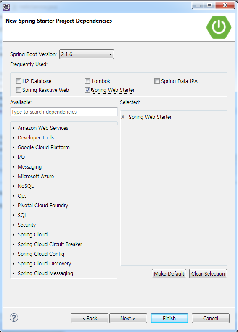
Task: Expand the Spring Cloud Messaging arrow
Action: 13,273
